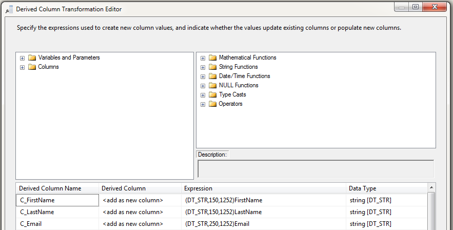This screenshot has height=230, width=453.
Task: Click the NULL Functions folder icon
Action: [212, 85]
